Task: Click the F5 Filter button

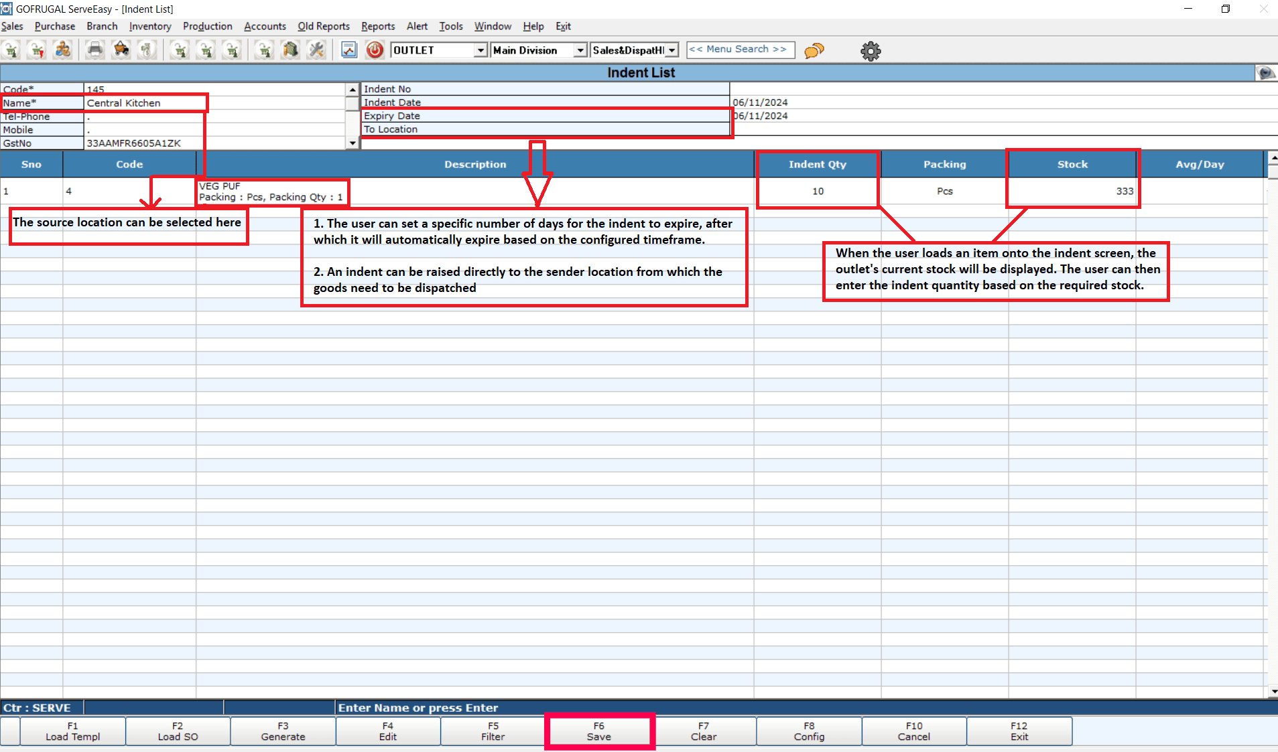Action: pos(493,731)
